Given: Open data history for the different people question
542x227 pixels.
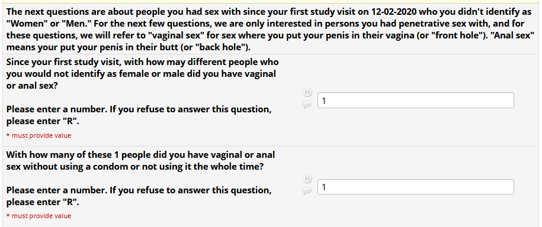Looking at the screenshot, I should click(307, 92).
